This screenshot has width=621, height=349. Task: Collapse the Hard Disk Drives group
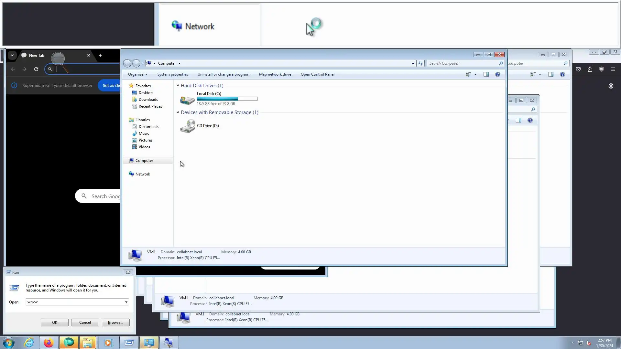(178, 86)
